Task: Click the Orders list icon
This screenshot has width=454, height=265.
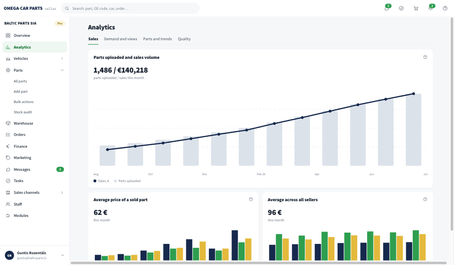Action: (8, 134)
